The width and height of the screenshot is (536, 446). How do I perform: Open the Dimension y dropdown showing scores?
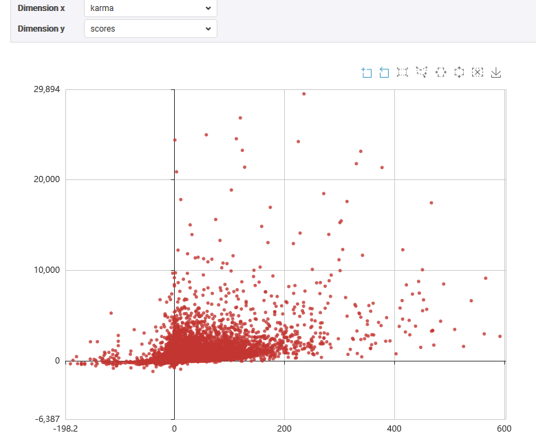[x=151, y=29]
